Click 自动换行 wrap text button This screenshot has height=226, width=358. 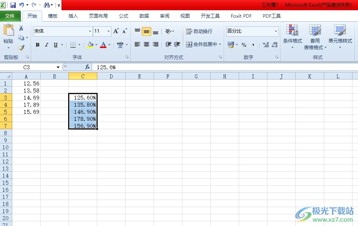[199, 31]
